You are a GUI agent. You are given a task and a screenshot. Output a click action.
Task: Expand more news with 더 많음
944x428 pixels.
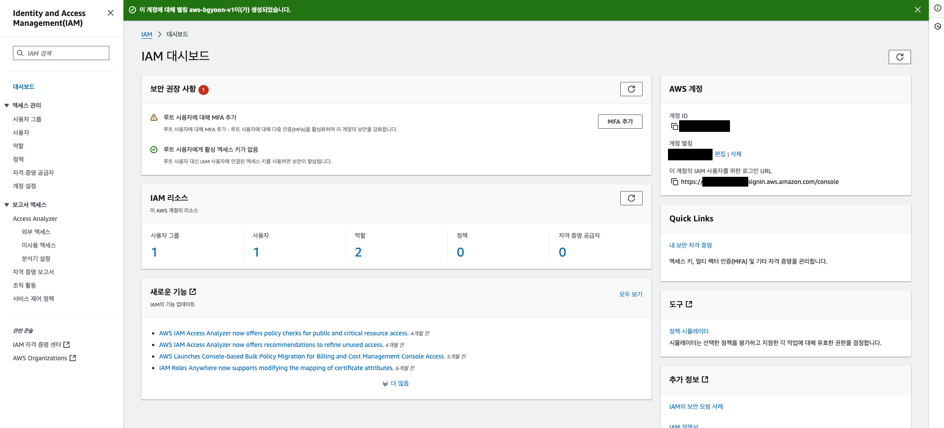point(396,383)
